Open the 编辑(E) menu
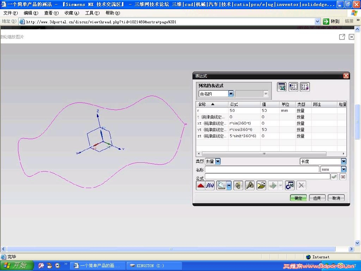 pyautogui.click(x=31, y=13)
